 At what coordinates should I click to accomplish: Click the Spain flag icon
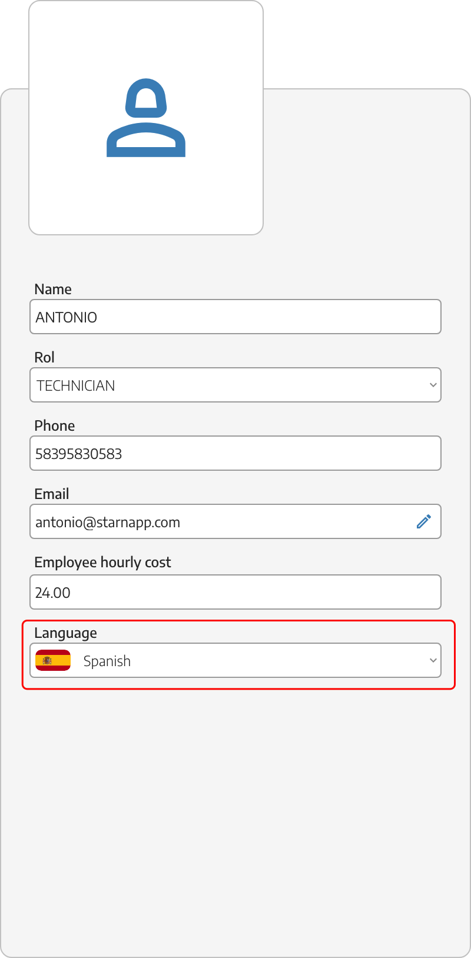pos(53,660)
